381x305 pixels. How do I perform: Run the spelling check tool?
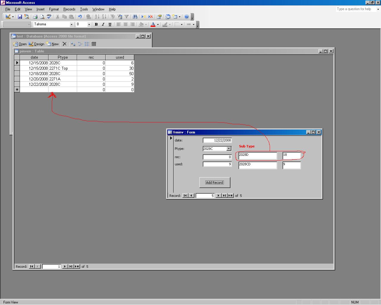49,17
